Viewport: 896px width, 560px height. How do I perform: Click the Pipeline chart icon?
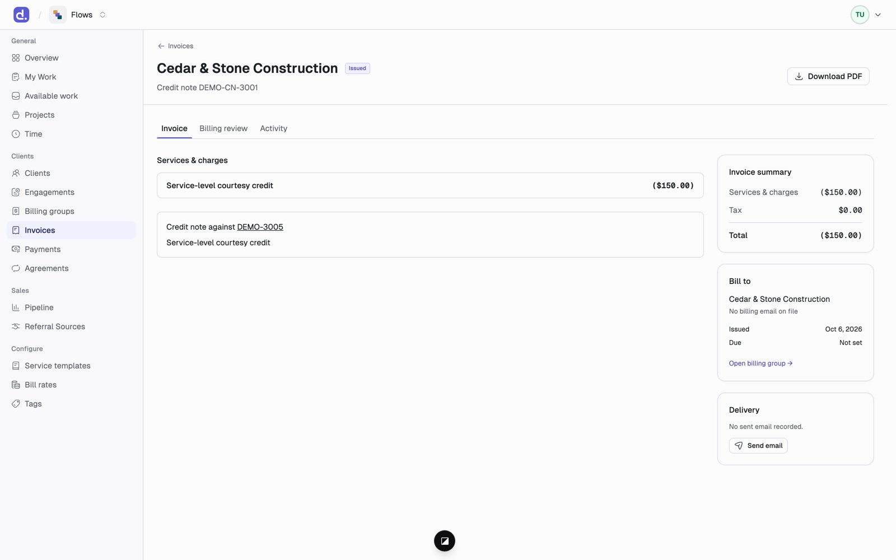[x=16, y=307]
